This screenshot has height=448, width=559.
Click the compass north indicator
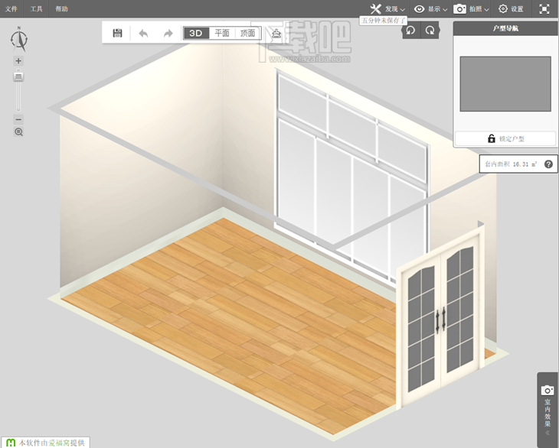(x=19, y=39)
